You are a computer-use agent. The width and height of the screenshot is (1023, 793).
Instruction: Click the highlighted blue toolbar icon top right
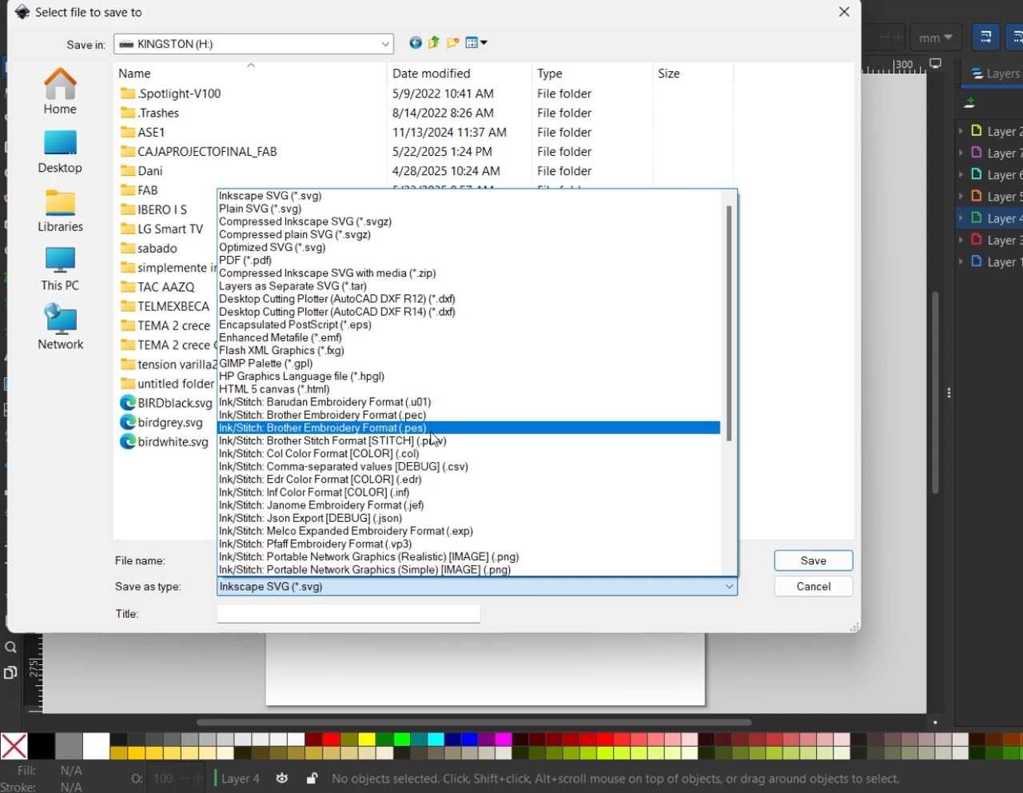click(985, 37)
